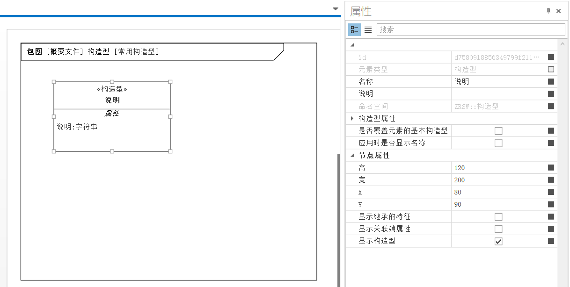Click the marker square beside 高 row
Screen dimensions: 570x287
click(551, 168)
